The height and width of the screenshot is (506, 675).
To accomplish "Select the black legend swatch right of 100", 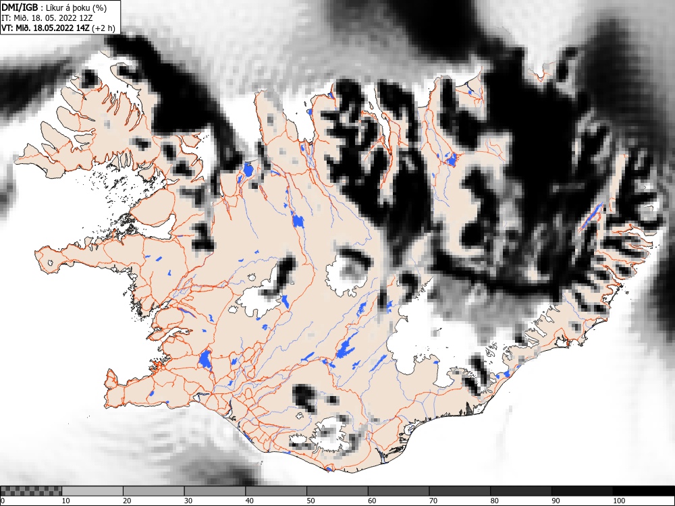I will point(643,491).
